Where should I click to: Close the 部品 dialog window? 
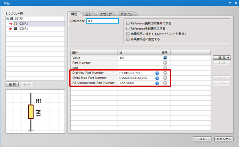pyautogui.click(x=236, y=3)
